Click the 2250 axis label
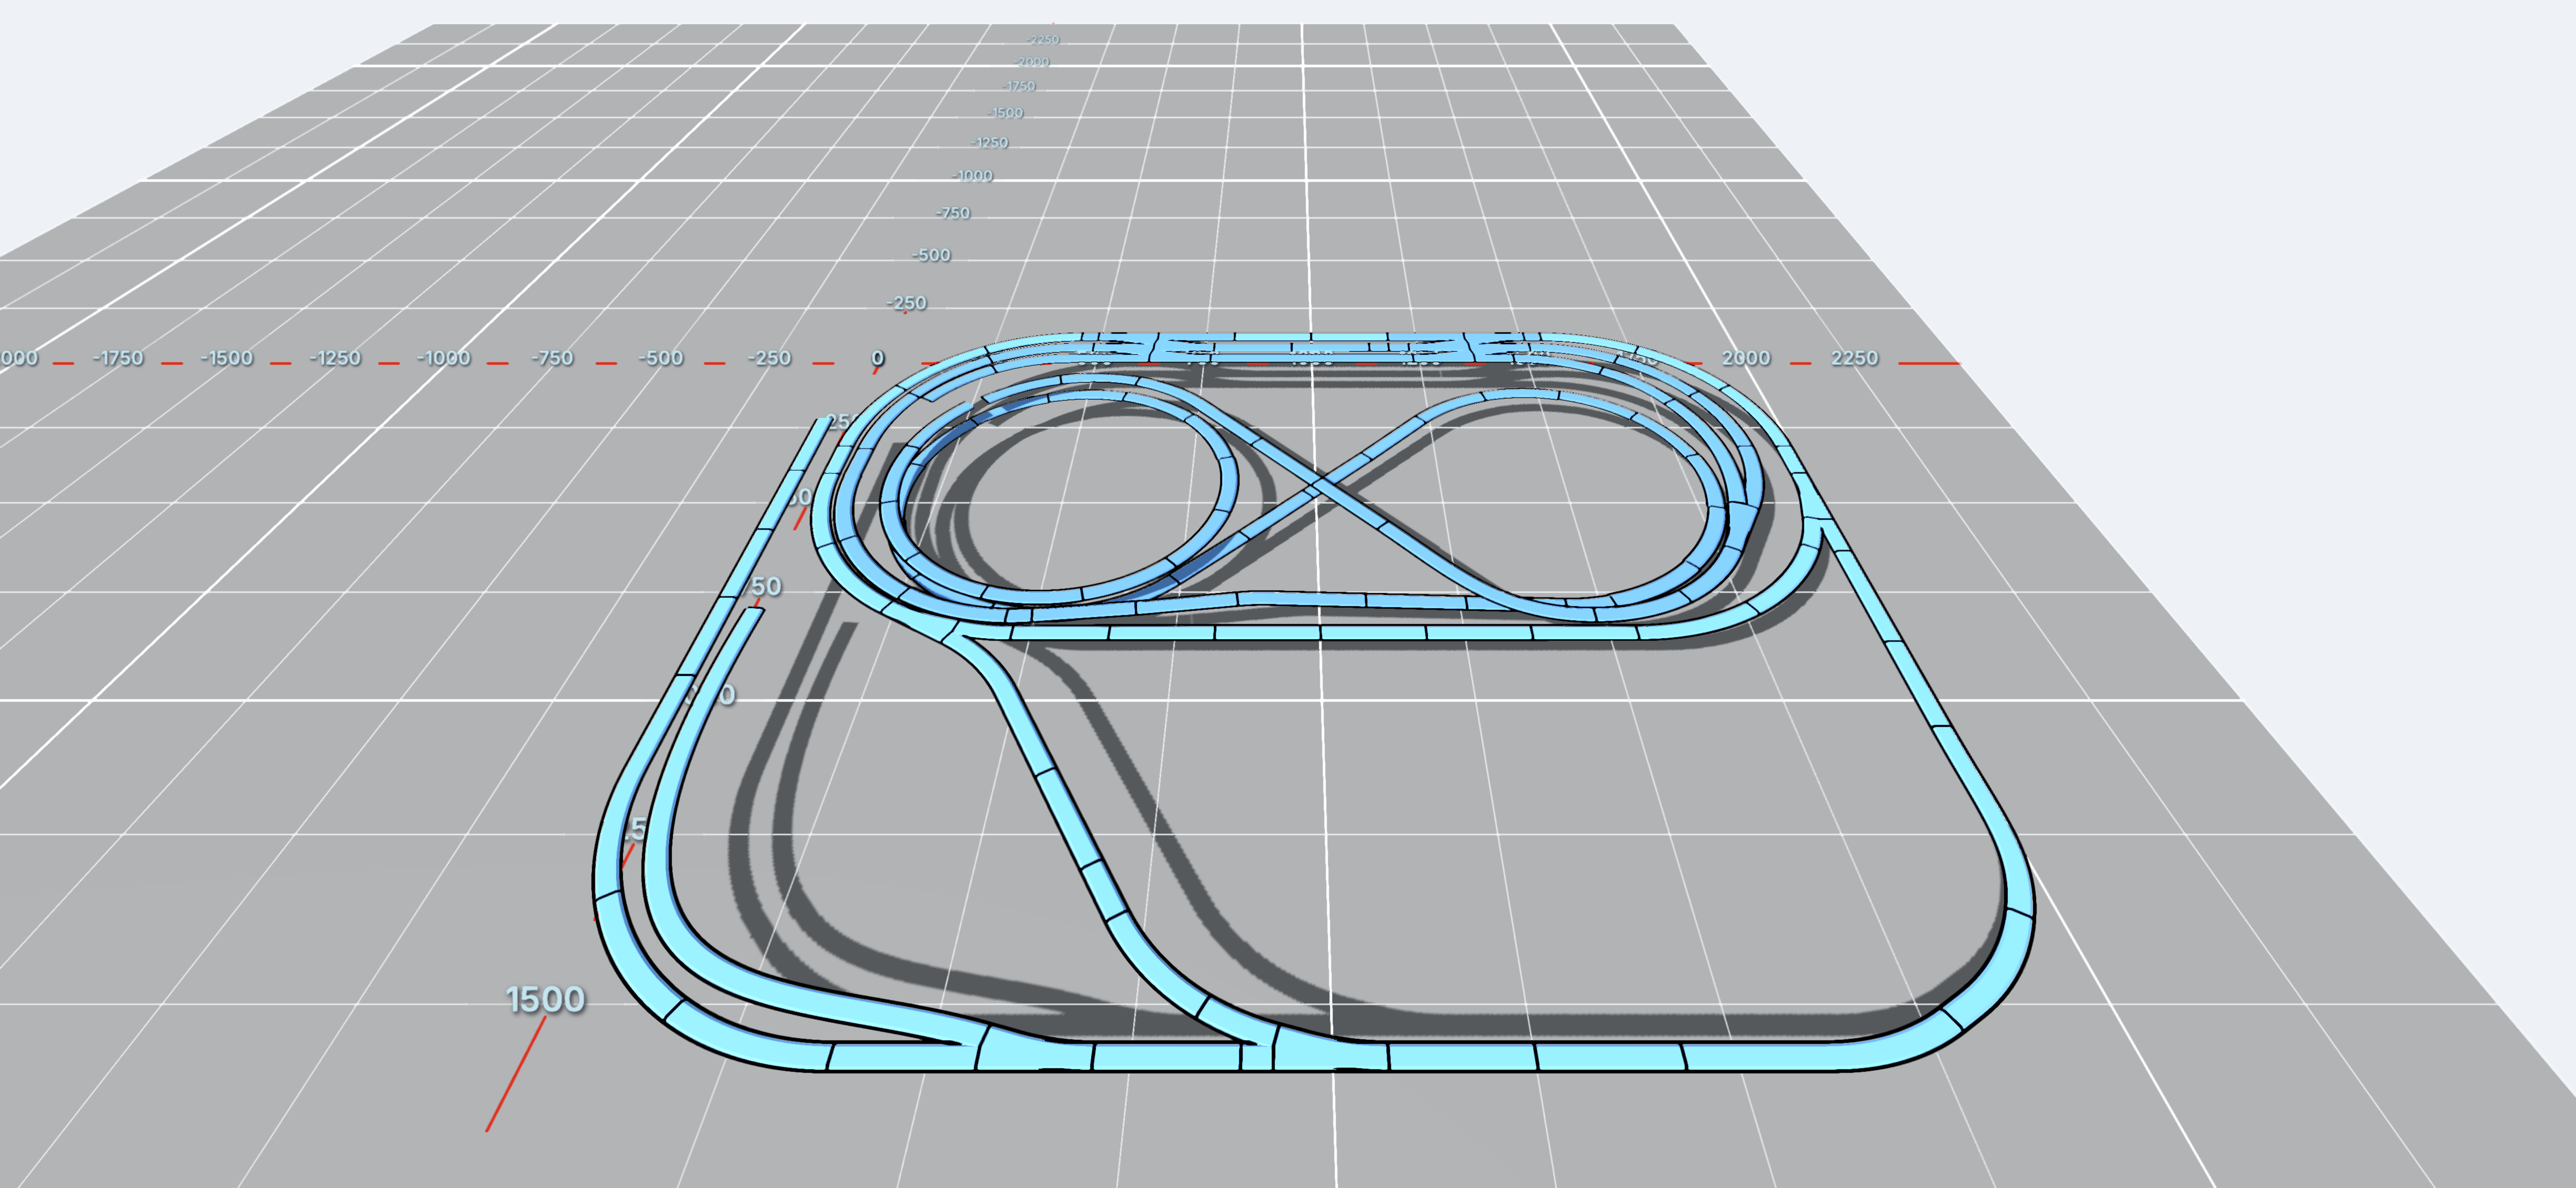This screenshot has height=1188, width=2576. (x=1854, y=357)
